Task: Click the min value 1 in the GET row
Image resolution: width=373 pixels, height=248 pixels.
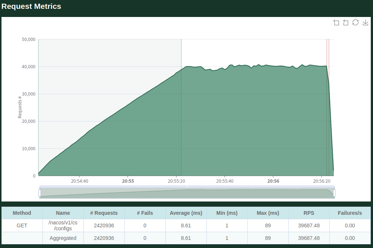Action: (227, 225)
